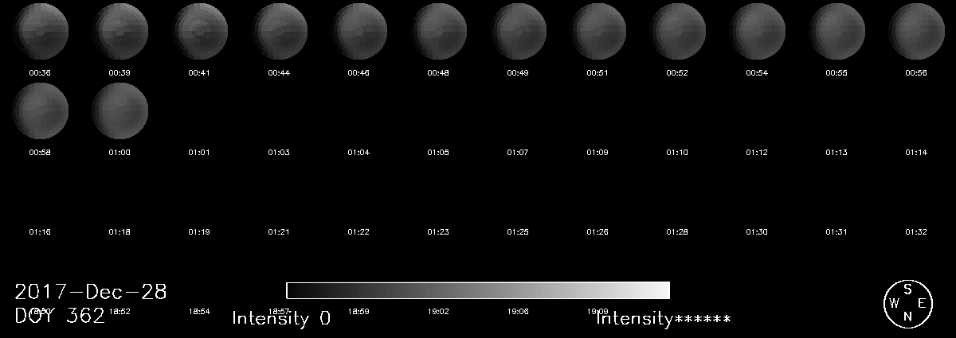Choose the disk image at 00:44
This screenshot has width=956, height=338.
(x=279, y=32)
